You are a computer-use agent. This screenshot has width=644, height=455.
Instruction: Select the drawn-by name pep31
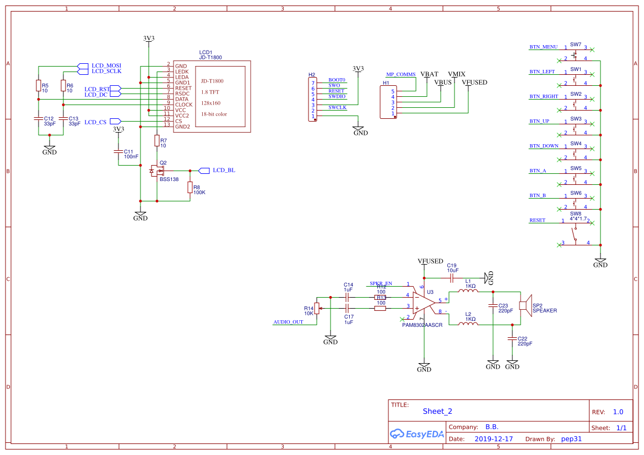tap(571, 438)
